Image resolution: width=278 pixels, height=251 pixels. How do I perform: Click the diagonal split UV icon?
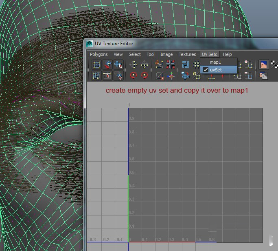point(160,76)
